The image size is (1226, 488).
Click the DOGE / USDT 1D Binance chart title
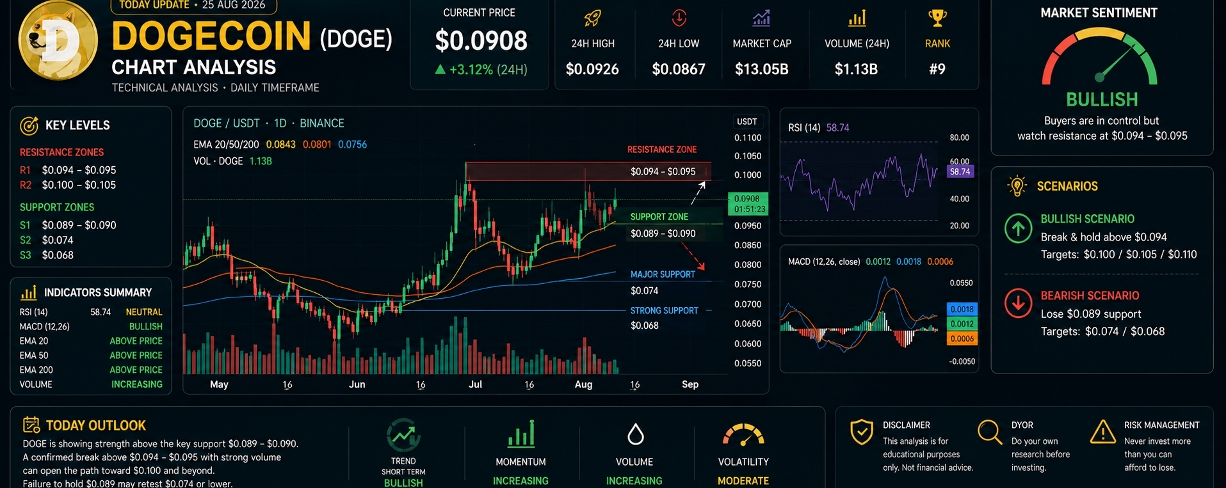(269, 123)
